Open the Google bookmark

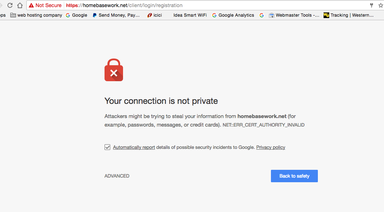tap(76, 15)
